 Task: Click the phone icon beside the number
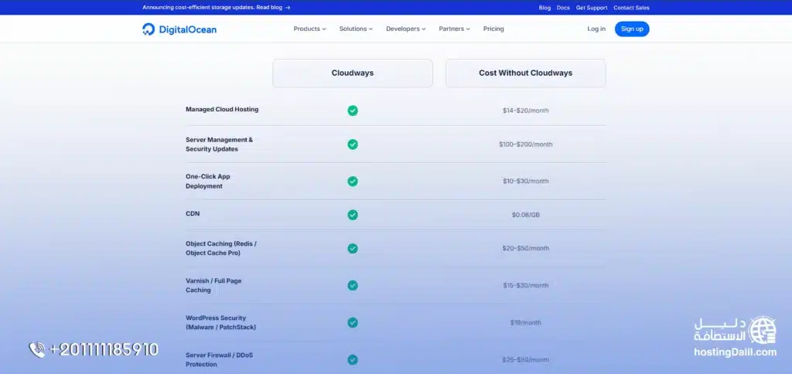(x=37, y=350)
